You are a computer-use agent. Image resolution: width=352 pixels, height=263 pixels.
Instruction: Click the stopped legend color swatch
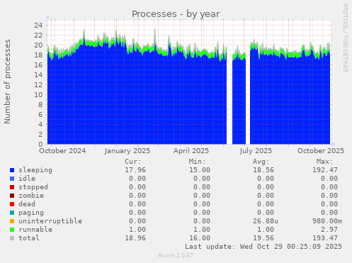click(x=12, y=187)
